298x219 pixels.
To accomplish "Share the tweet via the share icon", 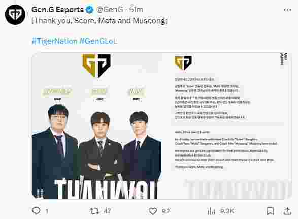I will point(287,211).
